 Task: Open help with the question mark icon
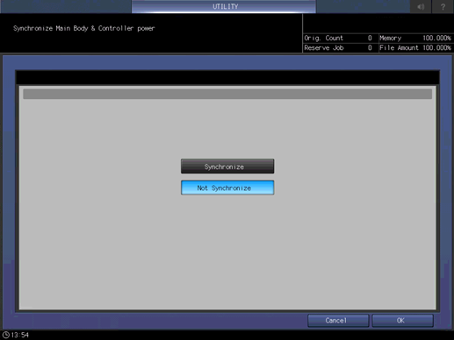[x=443, y=6]
